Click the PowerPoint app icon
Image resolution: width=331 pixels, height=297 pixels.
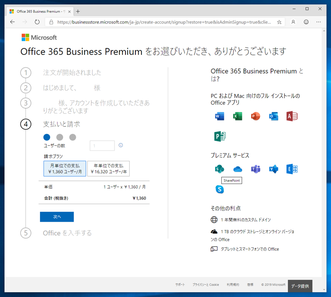(x=255, y=116)
